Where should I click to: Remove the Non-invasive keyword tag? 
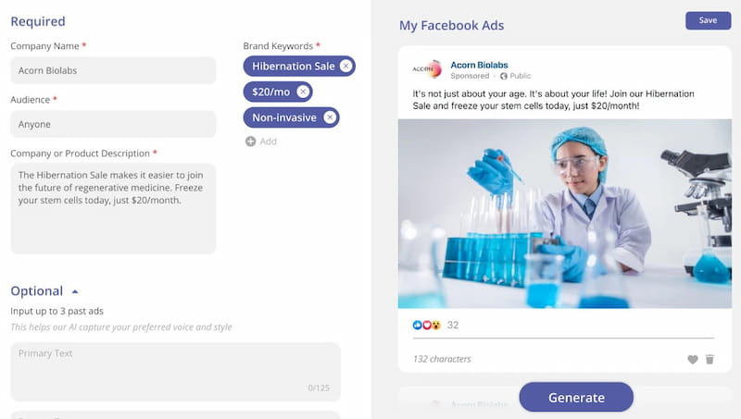(330, 117)
